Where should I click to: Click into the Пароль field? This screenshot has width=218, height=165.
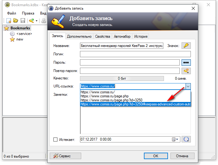(130, 62)
